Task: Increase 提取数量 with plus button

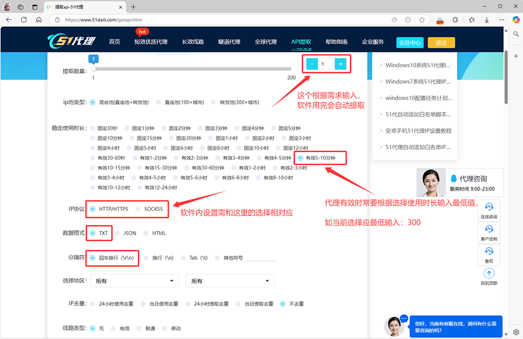Action: [x=341, y=63]
